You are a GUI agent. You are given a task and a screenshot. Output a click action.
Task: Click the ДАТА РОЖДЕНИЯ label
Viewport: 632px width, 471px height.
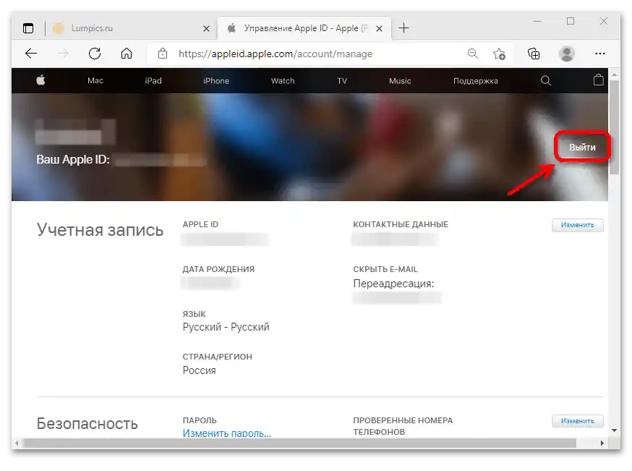click(x=218, y=269)
